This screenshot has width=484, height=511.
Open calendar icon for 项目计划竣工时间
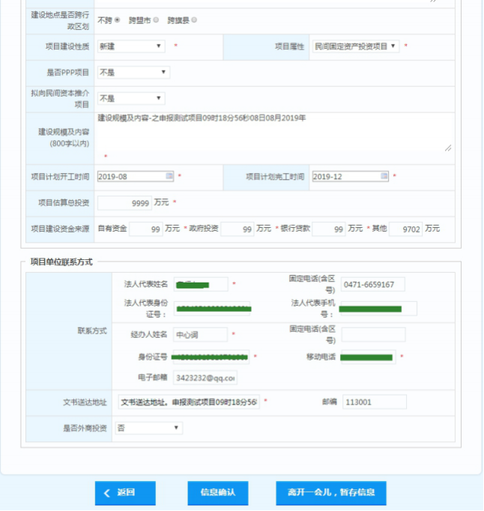pyautogui.click(x=384, y=176)
